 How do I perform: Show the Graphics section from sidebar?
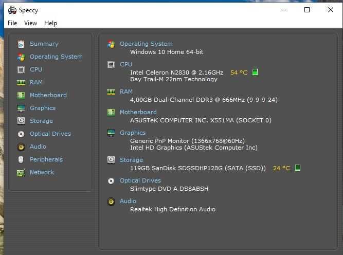pos(43,108)
